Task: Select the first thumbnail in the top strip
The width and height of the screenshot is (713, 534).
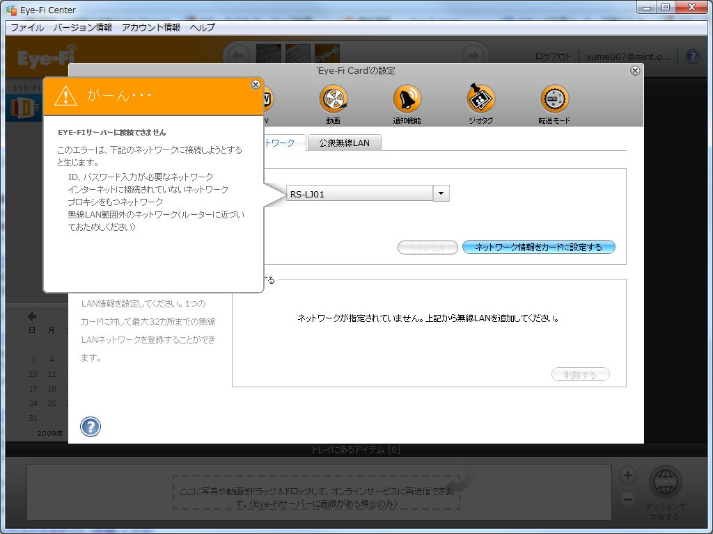Action: (269, 54)
